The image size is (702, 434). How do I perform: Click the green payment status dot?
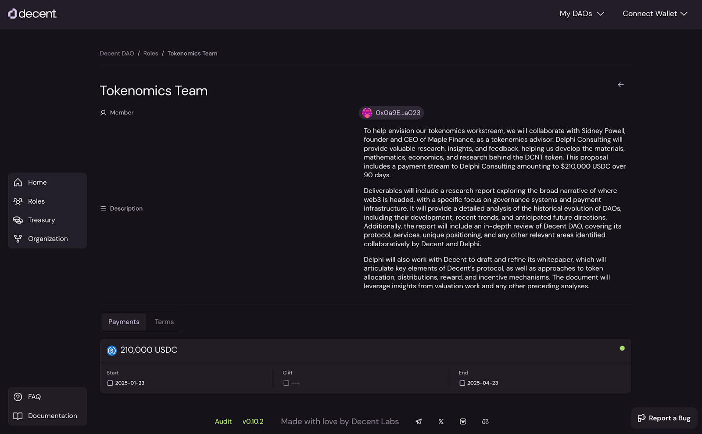622,348
